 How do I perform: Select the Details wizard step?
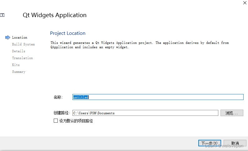coord(19,51)
